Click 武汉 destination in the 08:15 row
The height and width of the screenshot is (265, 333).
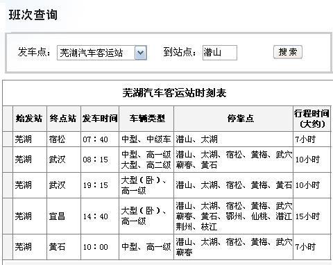coord(64,160)
